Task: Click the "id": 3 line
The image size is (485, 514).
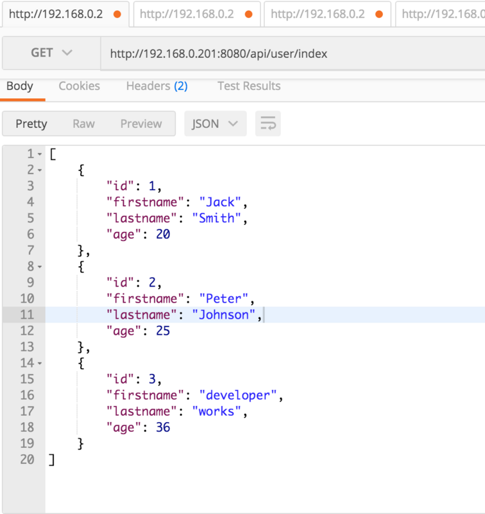Action: 134,379
